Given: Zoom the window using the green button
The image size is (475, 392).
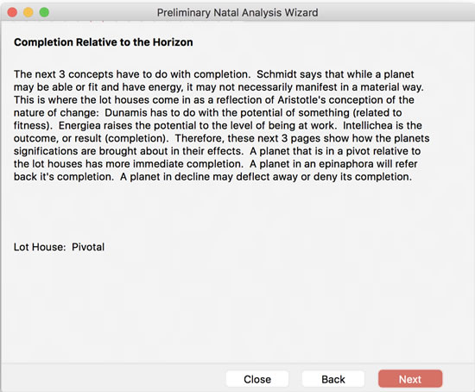Looking at the screenshot, I should [44, 12].
